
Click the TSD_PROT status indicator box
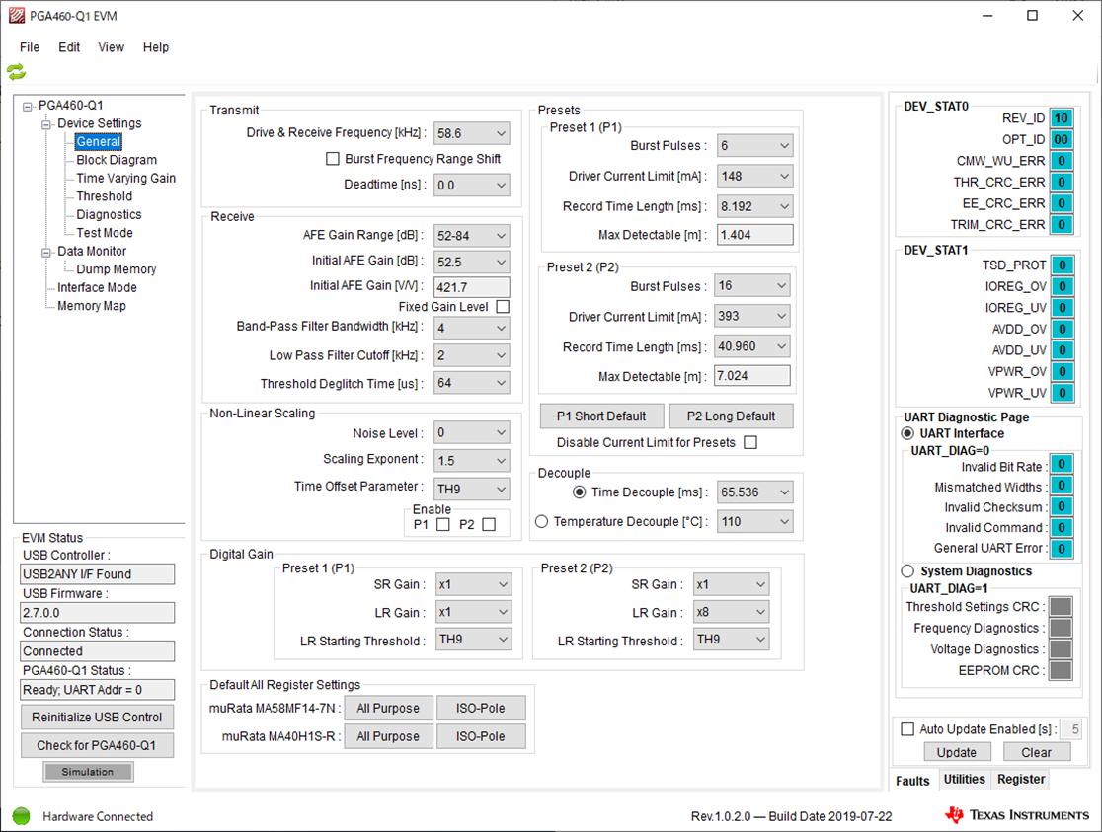point(1062,265)
